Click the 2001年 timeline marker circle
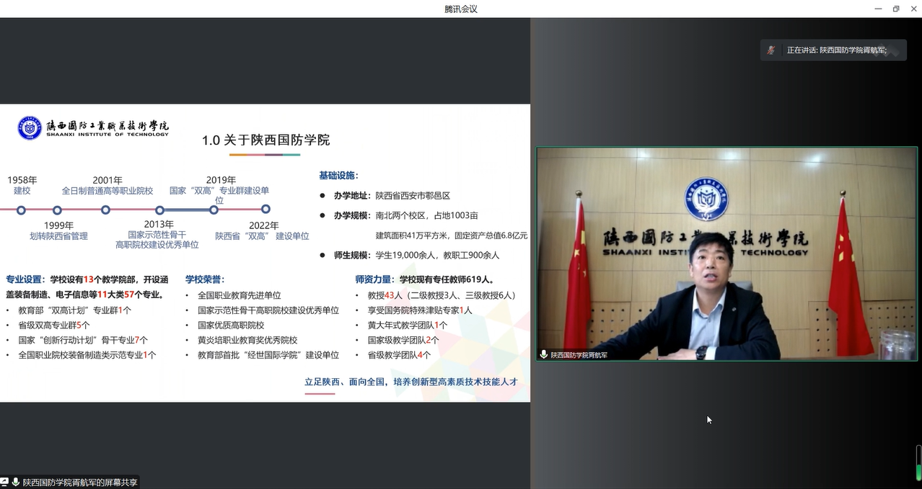 [106, 210]
